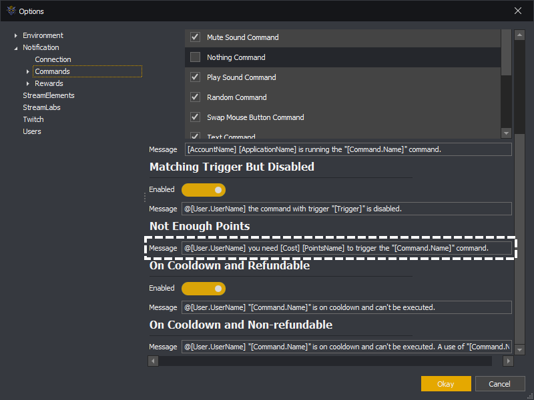Edit the Cooldown and Refundable message field
Viewport: 534px width, 400px height.
346,307
